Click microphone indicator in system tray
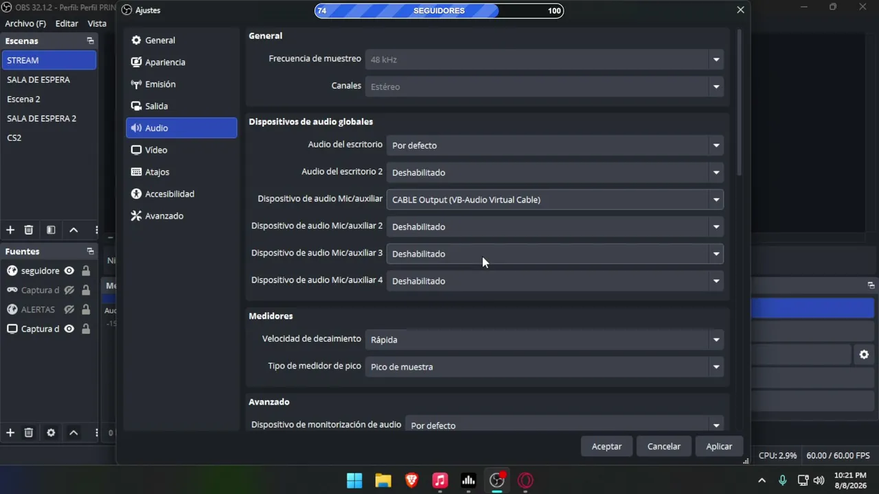The width and height of the screenshot is (879, 494). 782,480
